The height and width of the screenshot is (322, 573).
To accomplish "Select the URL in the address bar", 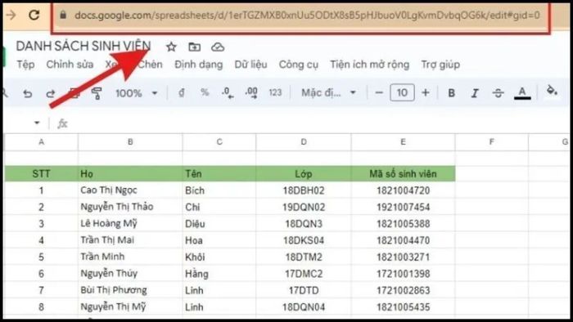I will pyautogui.click(x=307, y=15).
